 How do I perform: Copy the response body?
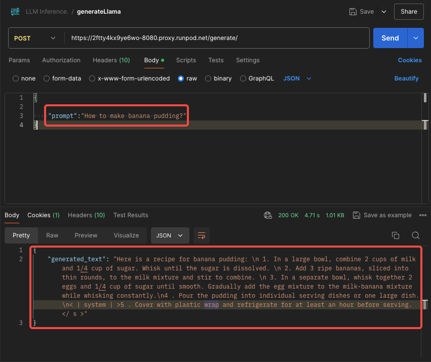coord(395,235)
